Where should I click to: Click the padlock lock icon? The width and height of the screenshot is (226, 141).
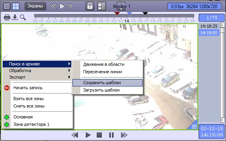[90, 6]
